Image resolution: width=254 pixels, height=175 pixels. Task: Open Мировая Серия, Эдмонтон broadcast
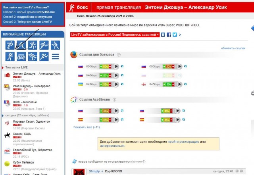point(31,121)
